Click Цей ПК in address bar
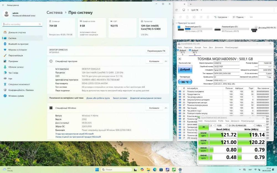This screenshot has height=173, width=277. [x=195, y=10]
